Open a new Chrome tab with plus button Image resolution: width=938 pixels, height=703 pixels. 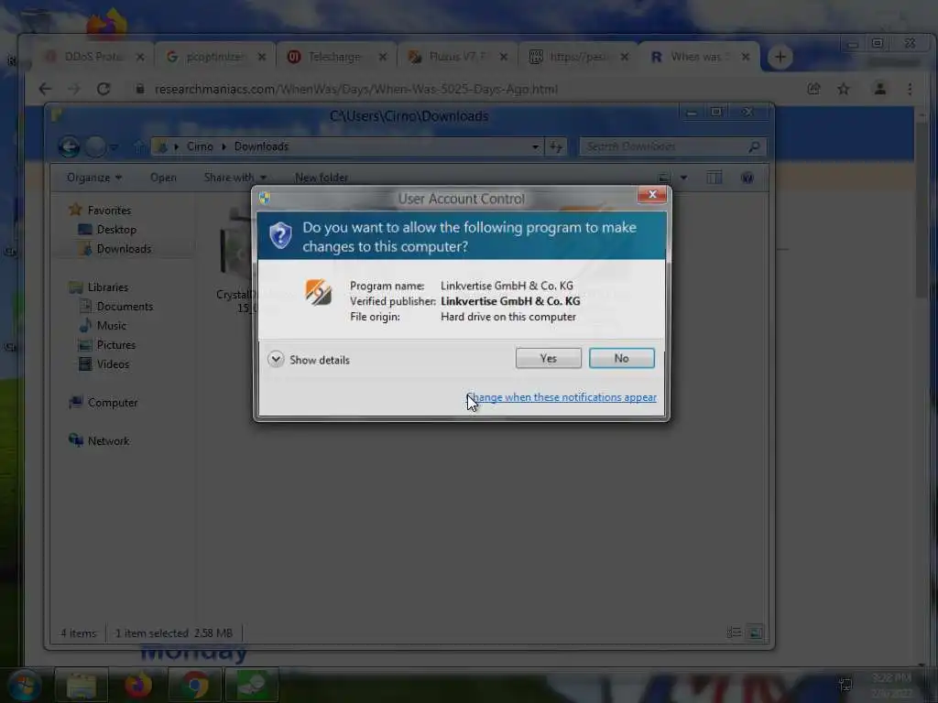(x=780, y=57)
